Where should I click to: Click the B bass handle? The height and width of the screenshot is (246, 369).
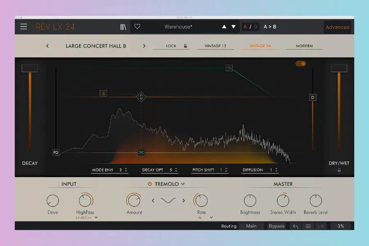[x=104, y=94]
